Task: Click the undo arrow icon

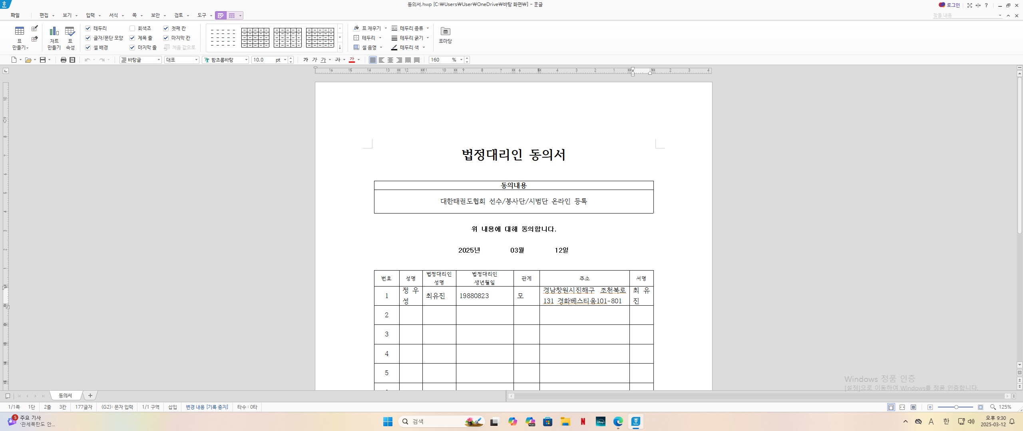Action: click(x=87, y=60)
